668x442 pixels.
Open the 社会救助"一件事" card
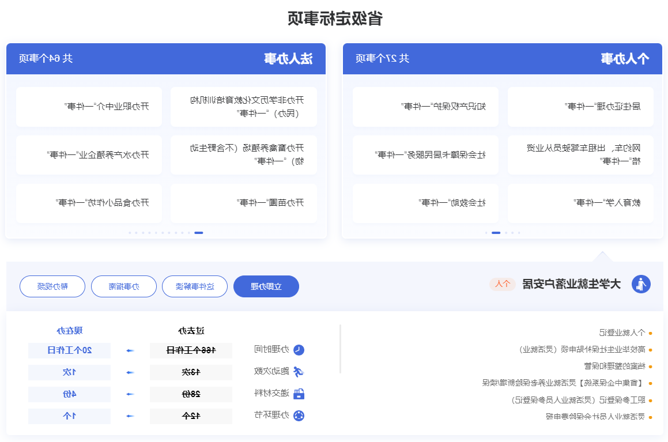[x=425, y=203]
